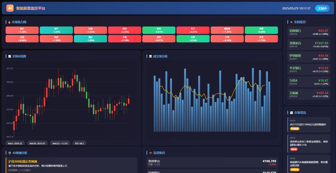Open the 央行逆回购 news item

click(x=309, y=125)
